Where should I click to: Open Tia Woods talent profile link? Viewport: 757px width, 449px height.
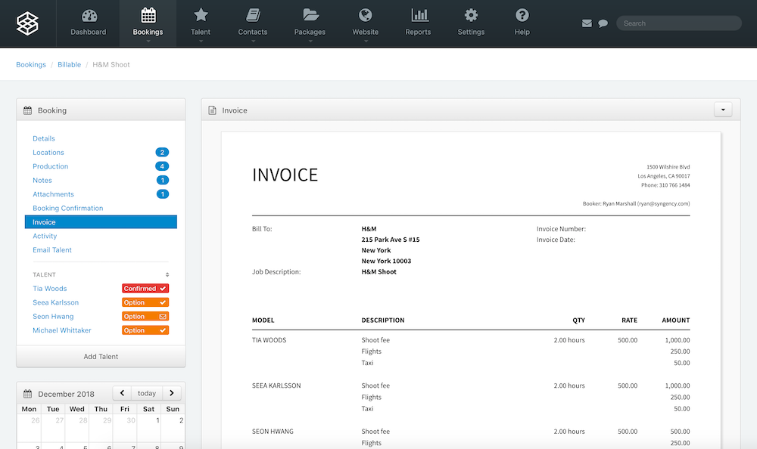[x=50, y=289]
